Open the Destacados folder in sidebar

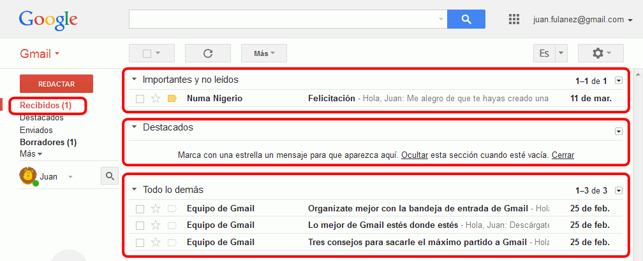41,118
